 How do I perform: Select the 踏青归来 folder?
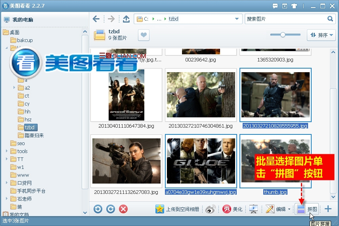click(x=31, y=135)
